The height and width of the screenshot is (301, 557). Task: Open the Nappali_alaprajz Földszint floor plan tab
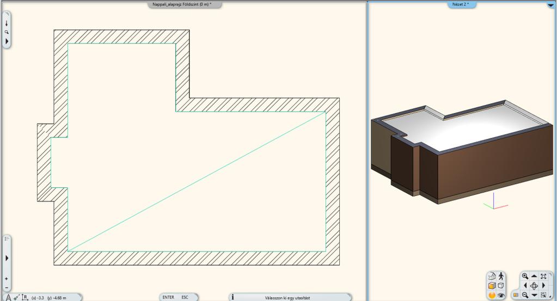point(185,4)
